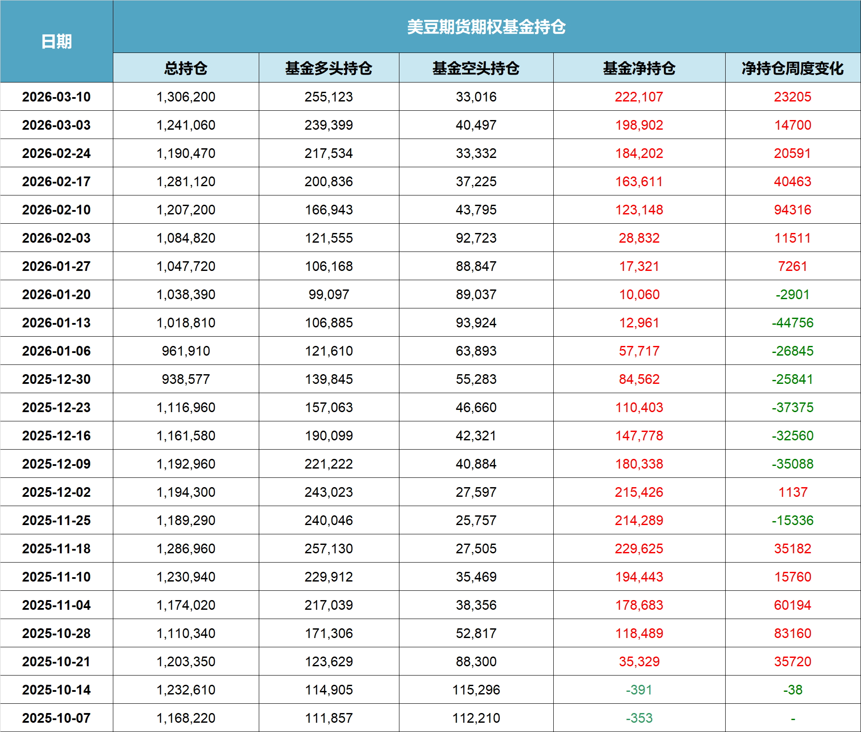Click the green value -44756
This screenshot has height=732, width=861.
(792, 323)
